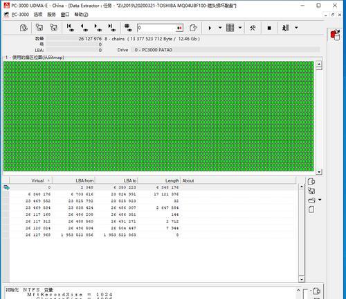
Task: Expand the dropdown arrow beside grid map icon
Action: pyautogui.click(x=240, y=28)
